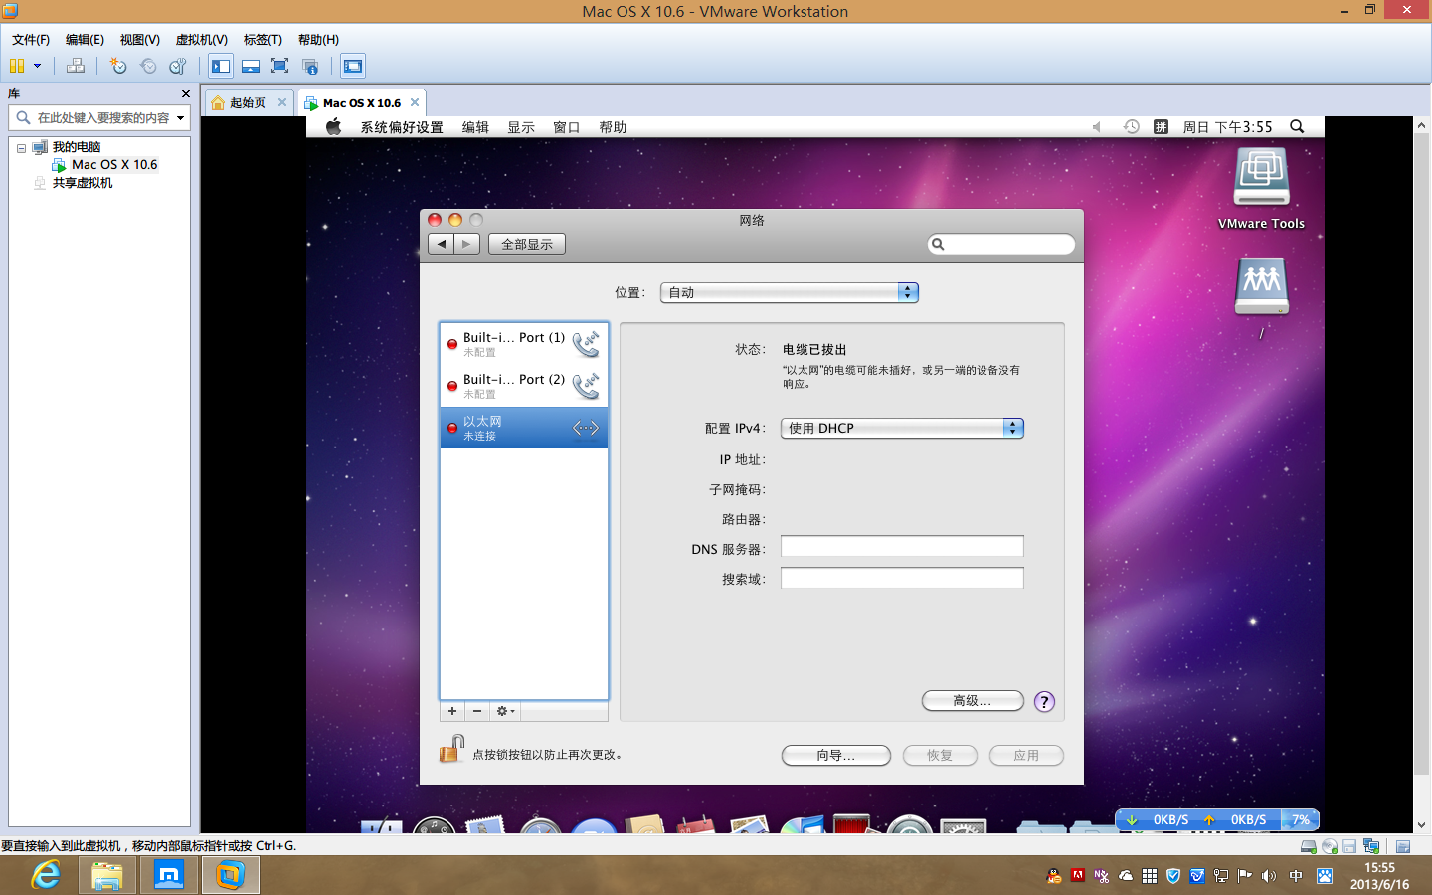Click the QQ penguin tray icon

coord(1053,876)
